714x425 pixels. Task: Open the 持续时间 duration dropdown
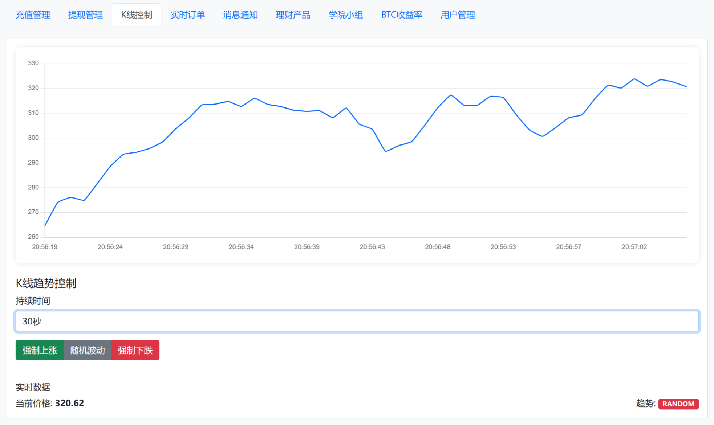coord(356,321)
